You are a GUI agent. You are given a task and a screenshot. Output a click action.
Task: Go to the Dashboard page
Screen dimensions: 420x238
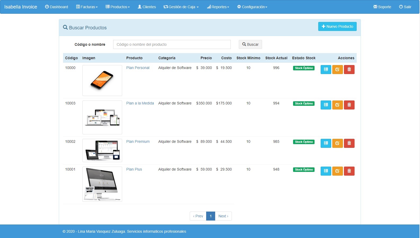[x=56, y=7]
